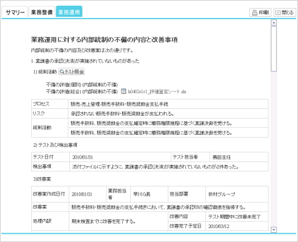
Task: Click the vertical scrollbar thumb
Action: point(274,49)
